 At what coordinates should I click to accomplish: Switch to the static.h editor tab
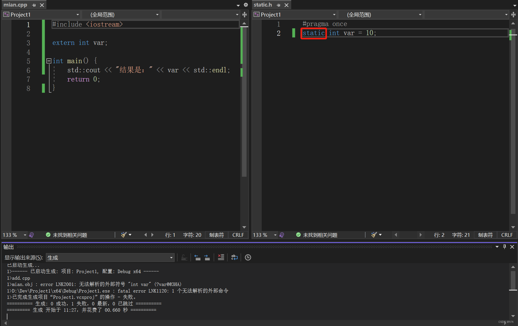(x=263, y=5)
